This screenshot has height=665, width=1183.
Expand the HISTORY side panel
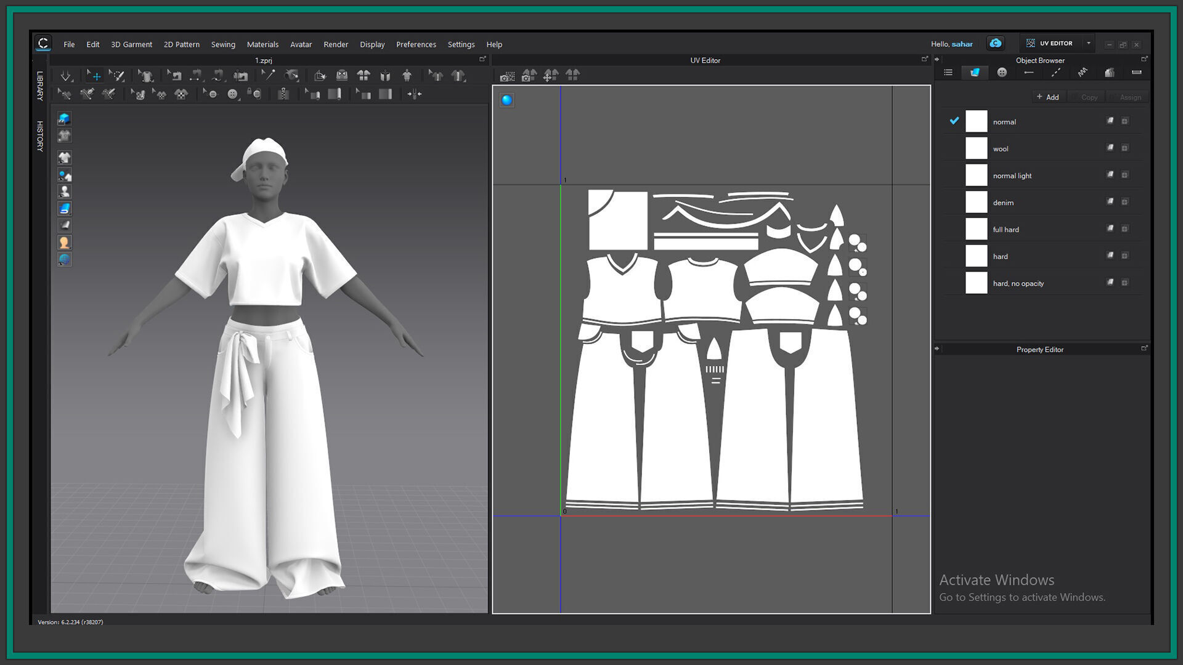click(x=40, y=136)
